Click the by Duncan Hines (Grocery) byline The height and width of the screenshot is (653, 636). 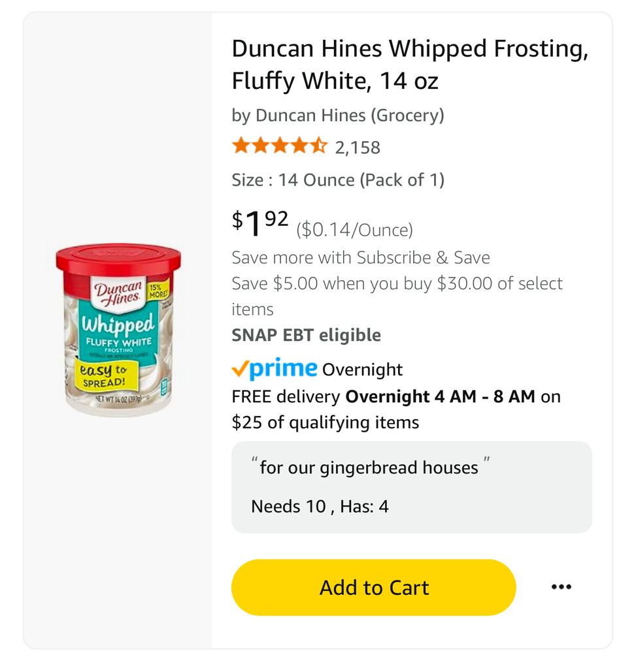pos(337,116)
